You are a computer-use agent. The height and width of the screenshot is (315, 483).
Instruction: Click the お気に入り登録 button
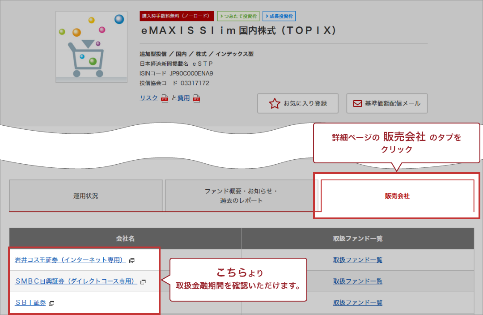pos(298,103)
